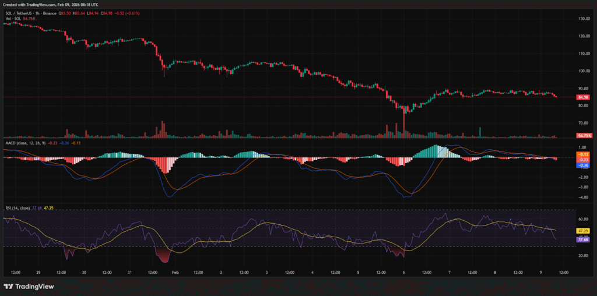Screen dimensions: 597x296
Task: Click the 100.00 price scale label
Action: [584, 71]
